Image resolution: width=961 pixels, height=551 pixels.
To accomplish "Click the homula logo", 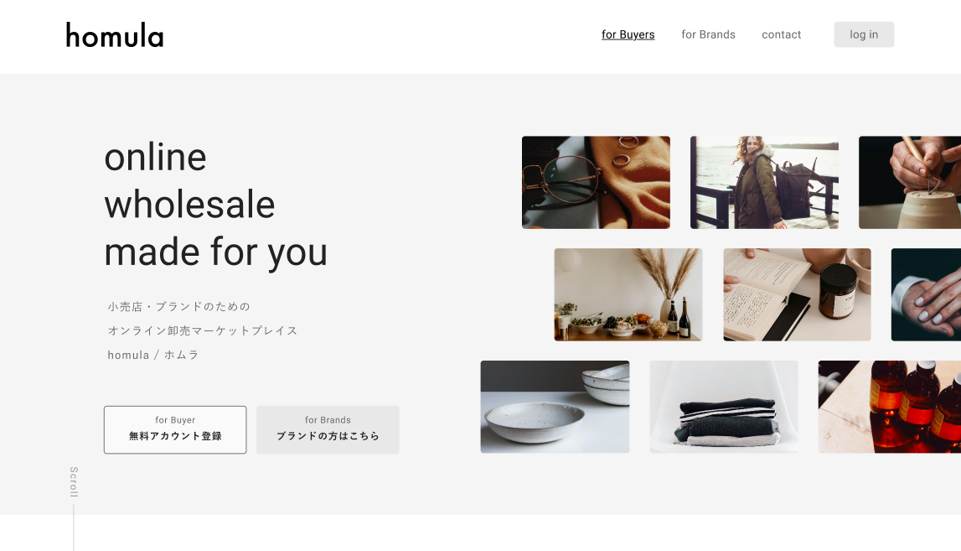I will pos(115,35).
